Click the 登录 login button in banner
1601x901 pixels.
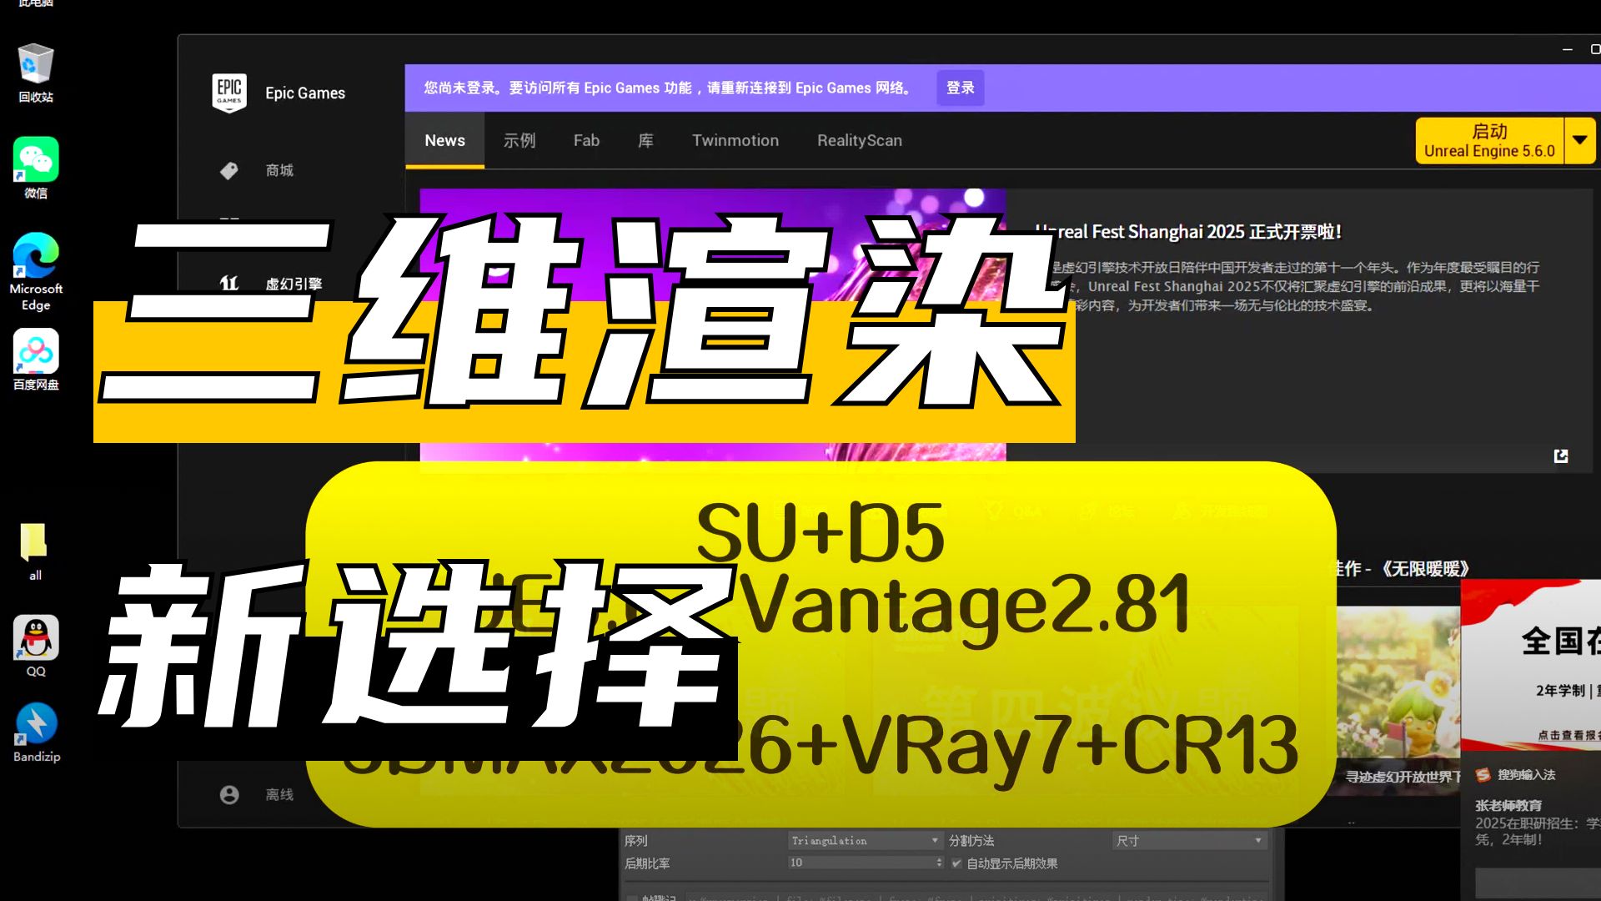point(961,88)
